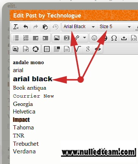The height and width of the screenshot is (164, 138).
Task: Click the 'Tahoma' text line
Action: tap(24, 128)
